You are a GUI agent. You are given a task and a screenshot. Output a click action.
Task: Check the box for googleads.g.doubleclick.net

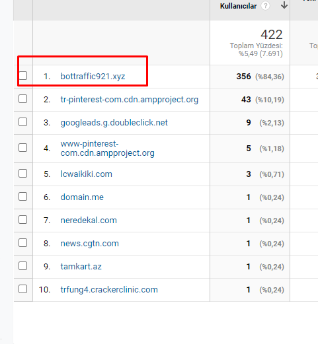click(x=23, y=122)
